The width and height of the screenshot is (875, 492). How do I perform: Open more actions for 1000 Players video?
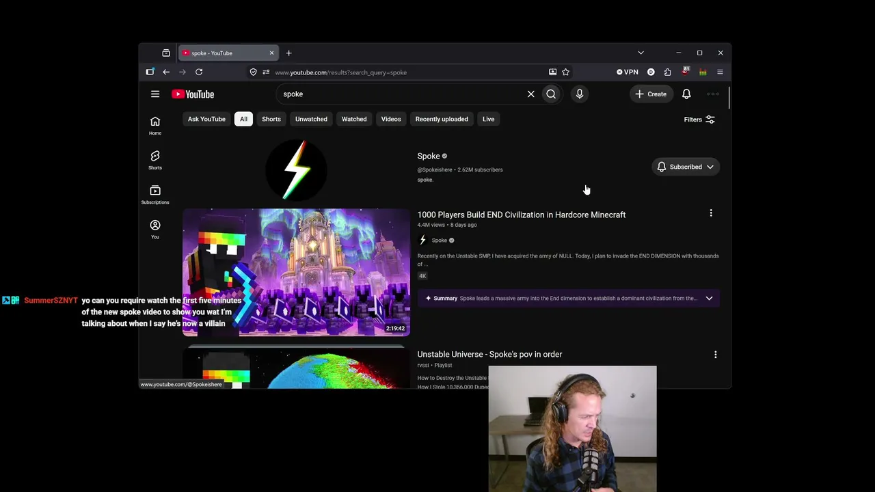(711, 213)
